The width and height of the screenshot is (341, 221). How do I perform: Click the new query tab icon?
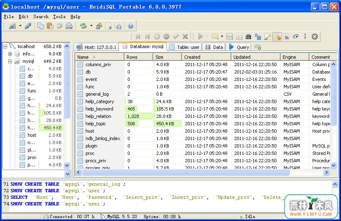(258, 47)
